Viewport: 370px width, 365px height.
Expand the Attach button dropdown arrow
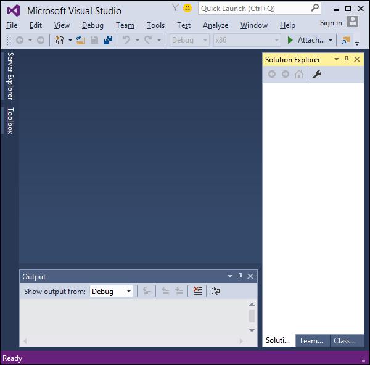click(x=331, y=40)
